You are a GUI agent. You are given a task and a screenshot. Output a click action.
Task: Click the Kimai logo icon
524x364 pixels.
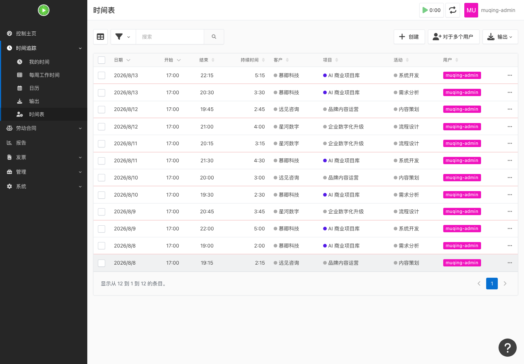point(44,10)
